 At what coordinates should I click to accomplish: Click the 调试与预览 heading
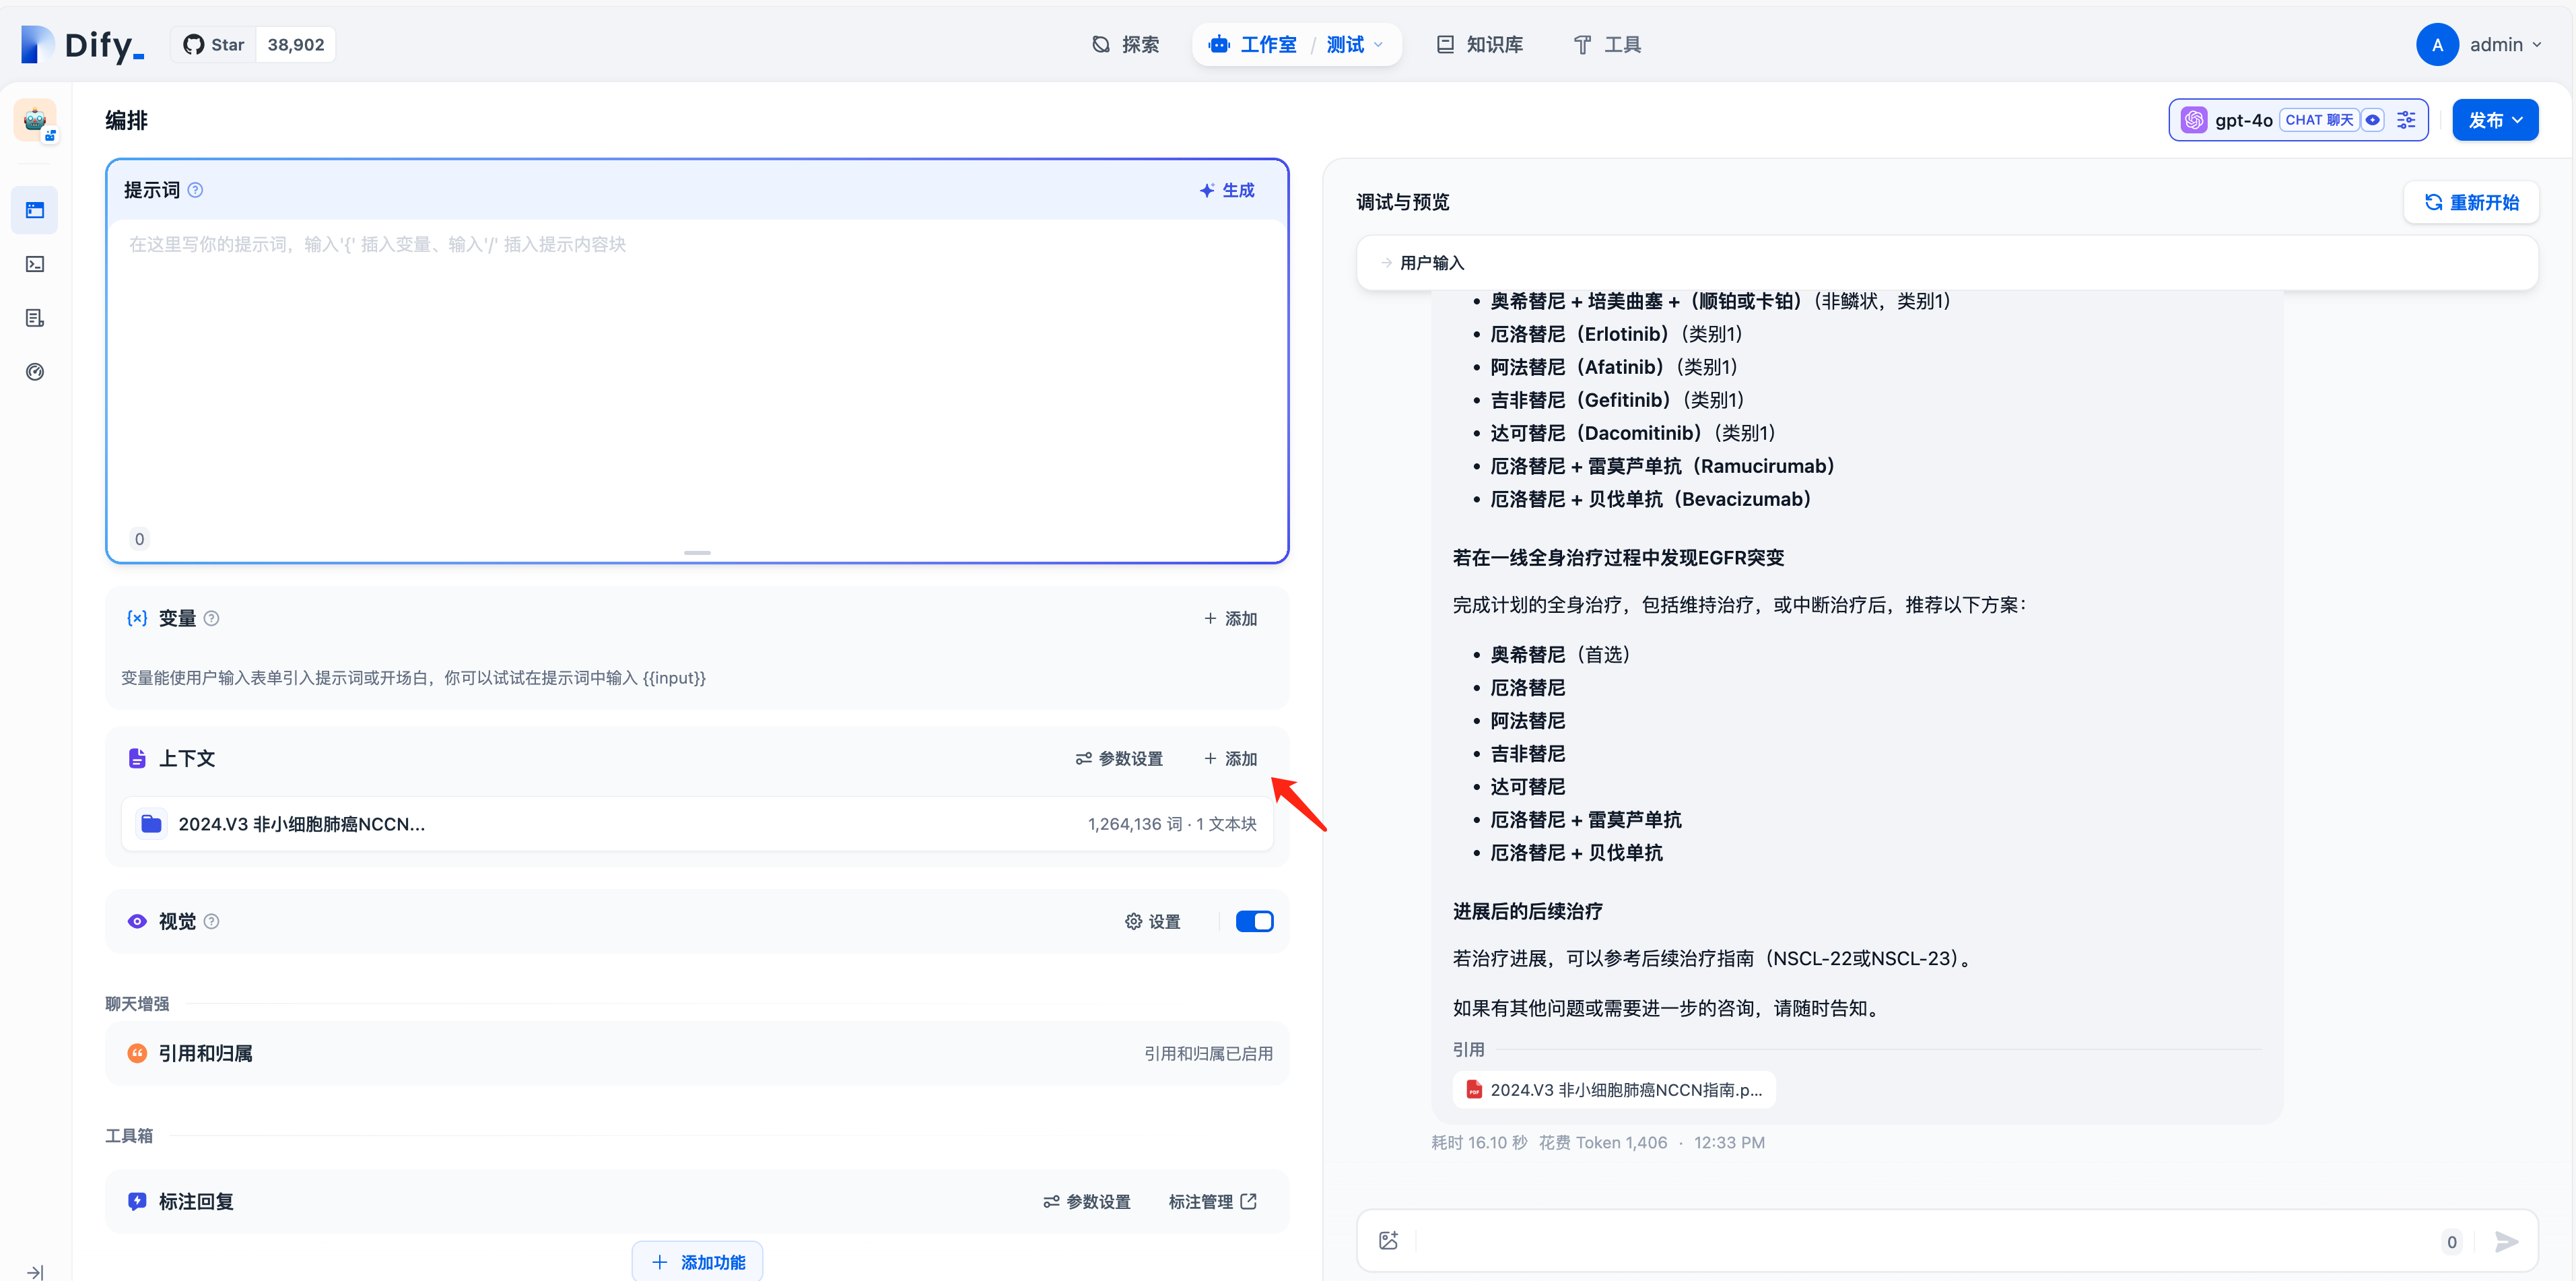coord(1402,202)
